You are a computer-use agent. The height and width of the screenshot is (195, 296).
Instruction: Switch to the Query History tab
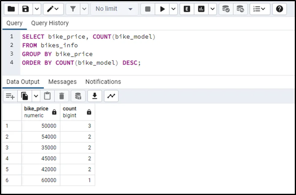point(50,23)
